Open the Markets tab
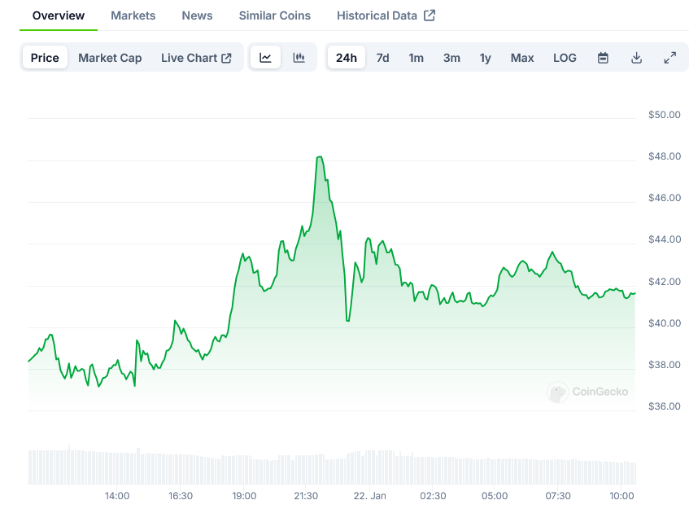689x509 pixels. tap(133, 15)
